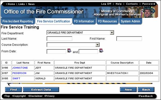Select the ID cell 9167

6,73
